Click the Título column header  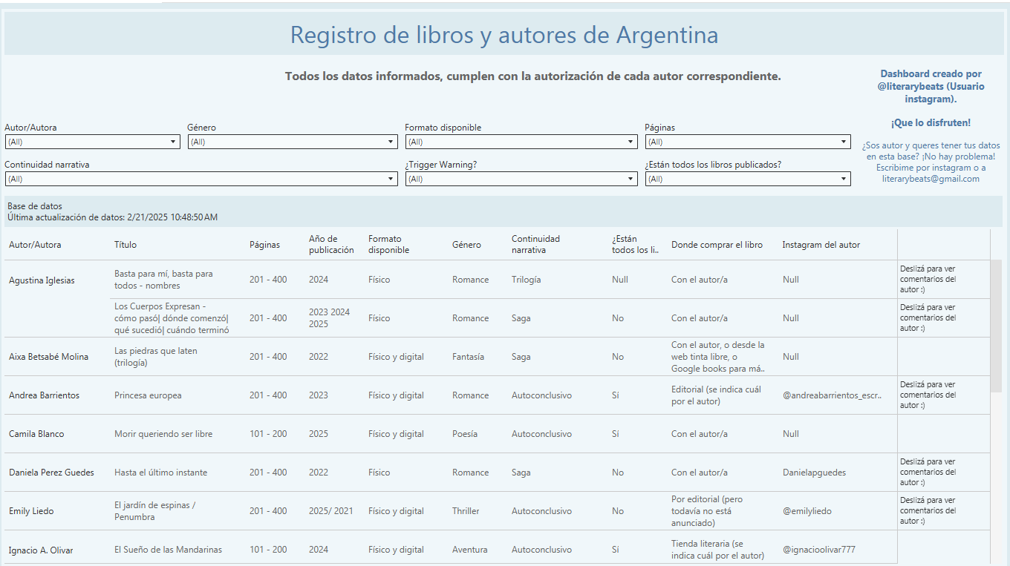(126, 245)
